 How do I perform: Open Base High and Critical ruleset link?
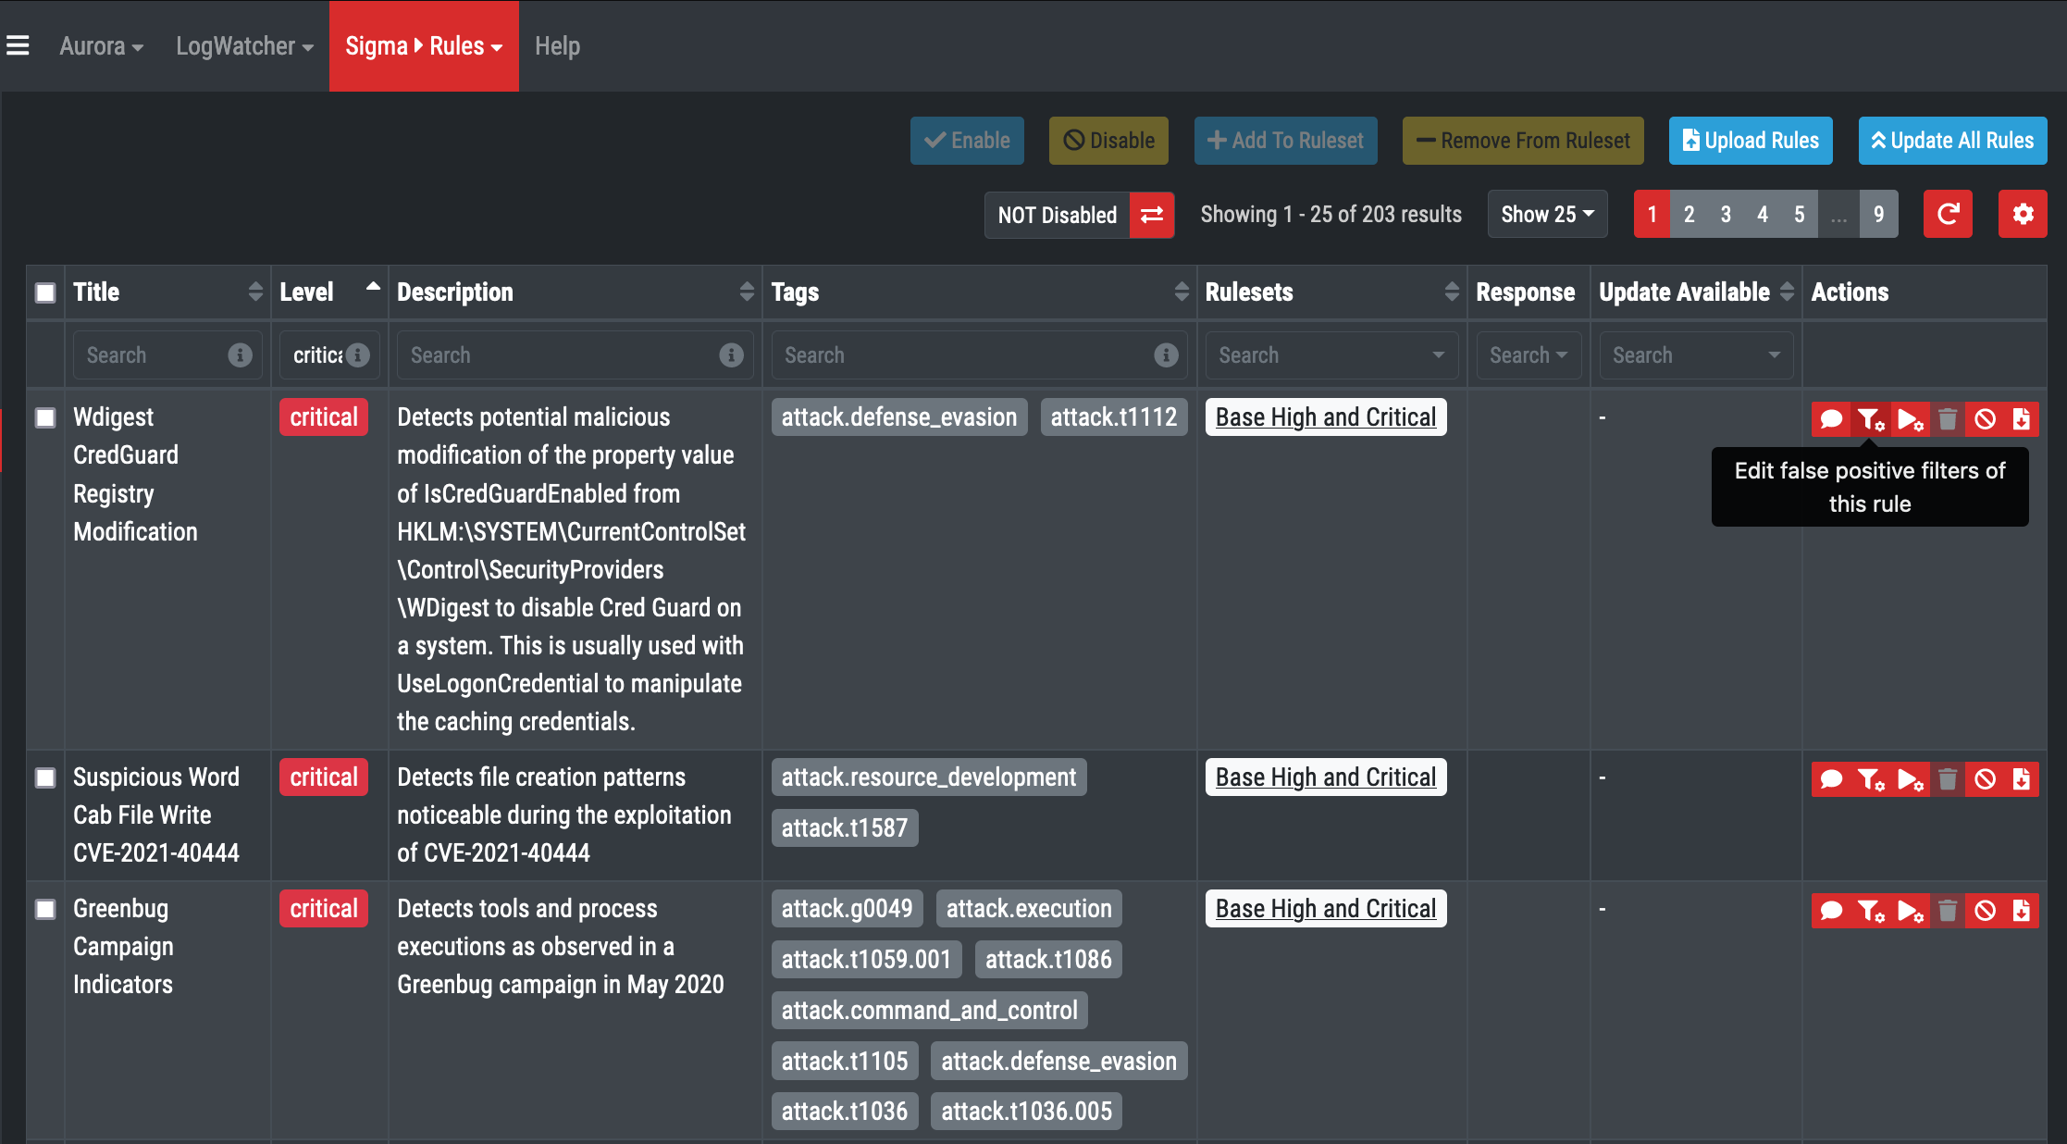tap(1325, 417)
